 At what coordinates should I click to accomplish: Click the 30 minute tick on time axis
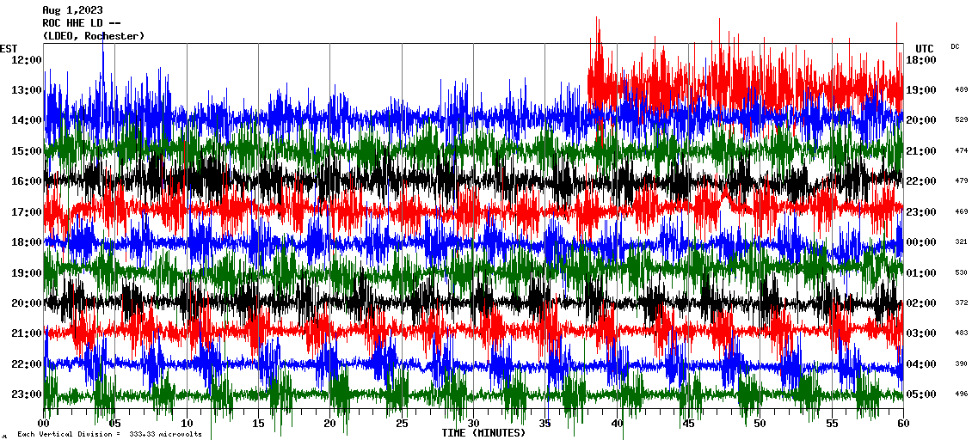(473, 423)
